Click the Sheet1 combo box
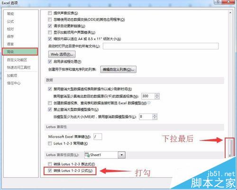This screenshot has width=237, height=190. (105, 155)
